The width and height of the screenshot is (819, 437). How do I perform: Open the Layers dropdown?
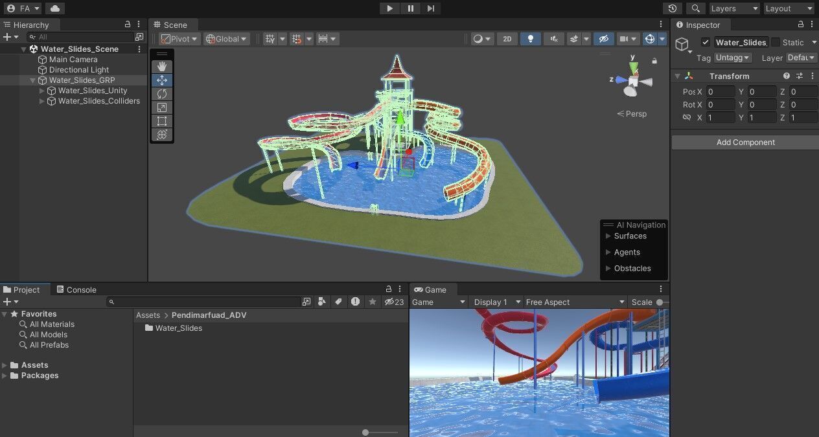[x=733, y=8]
